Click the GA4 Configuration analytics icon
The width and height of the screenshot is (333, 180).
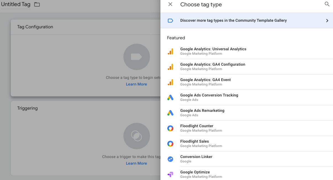[x=170, y=67]
